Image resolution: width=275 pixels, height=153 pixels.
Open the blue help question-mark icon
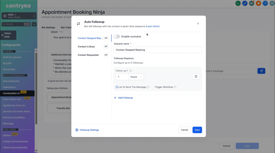point(265,3)
